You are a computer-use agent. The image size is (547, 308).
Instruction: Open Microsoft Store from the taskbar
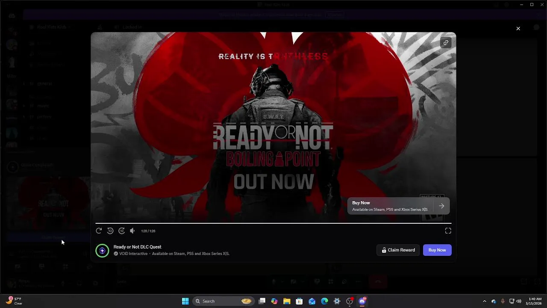coord(299,301)
